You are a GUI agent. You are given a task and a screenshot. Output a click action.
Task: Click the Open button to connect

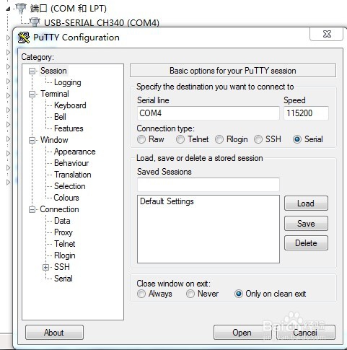pos(242,333)
